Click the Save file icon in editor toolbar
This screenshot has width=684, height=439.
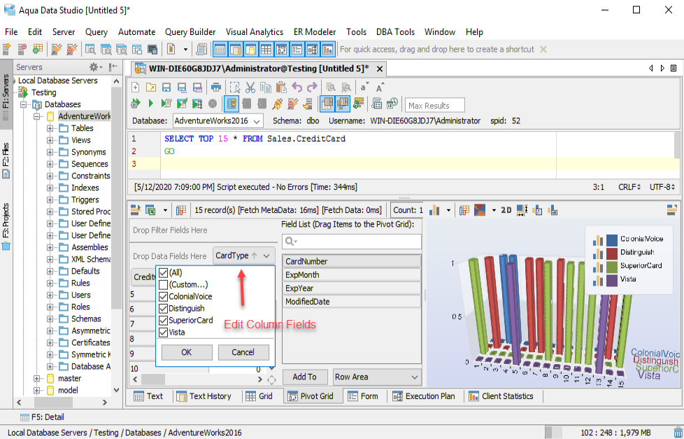click(x=166, y=88)
